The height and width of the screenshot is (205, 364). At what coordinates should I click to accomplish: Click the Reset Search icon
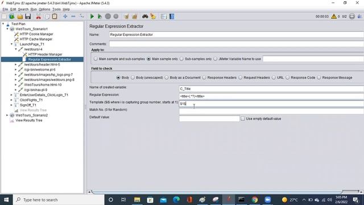[x=153, y=17]
